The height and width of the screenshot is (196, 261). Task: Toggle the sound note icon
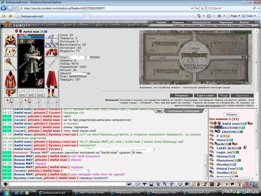[171, 184]
